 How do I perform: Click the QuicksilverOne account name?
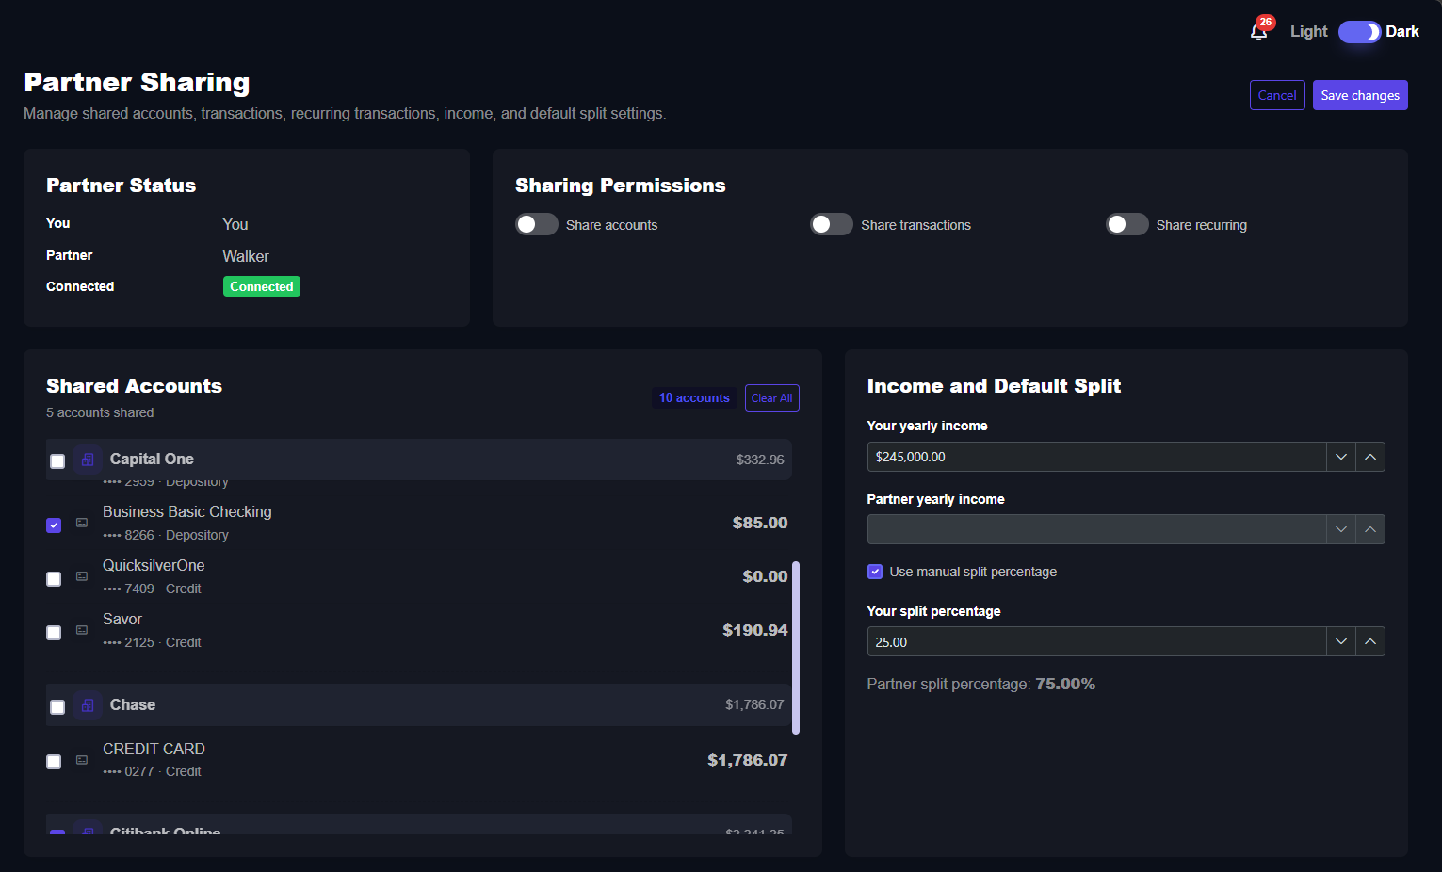[x=154, y=565]
